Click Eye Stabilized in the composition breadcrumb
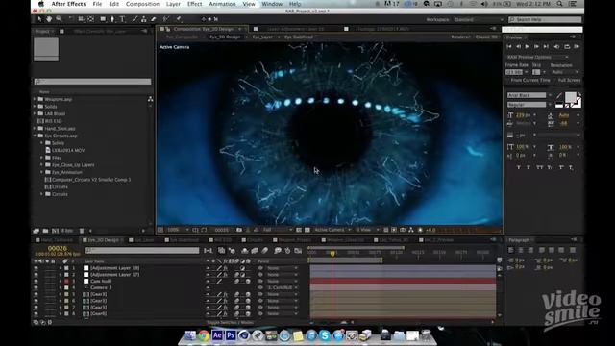Screen dimensions: 615x346 click(x=299, y=37)
